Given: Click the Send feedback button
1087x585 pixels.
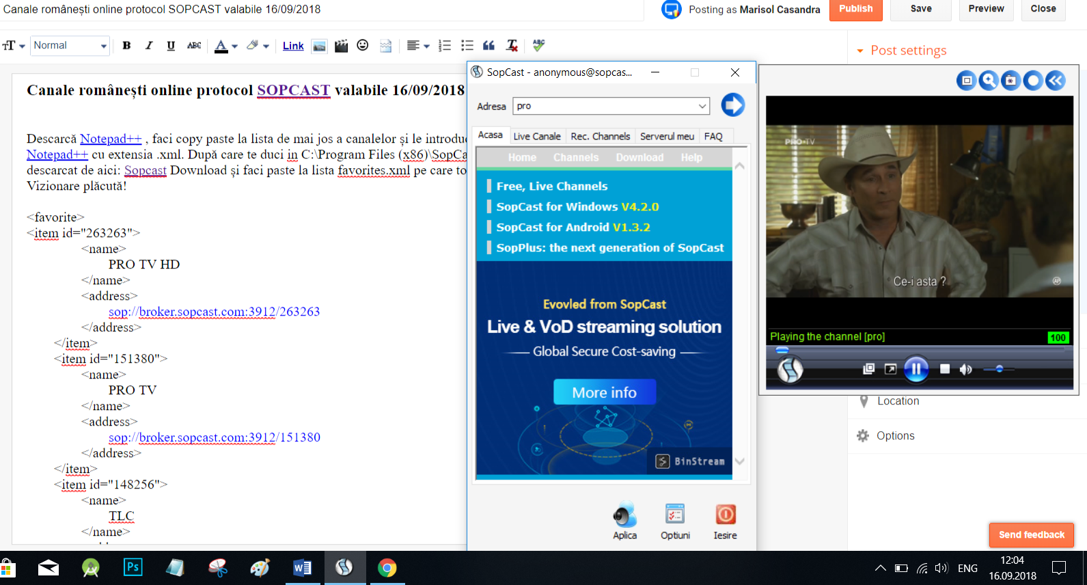Looking at the screenshot, I should click(1032, 535).
